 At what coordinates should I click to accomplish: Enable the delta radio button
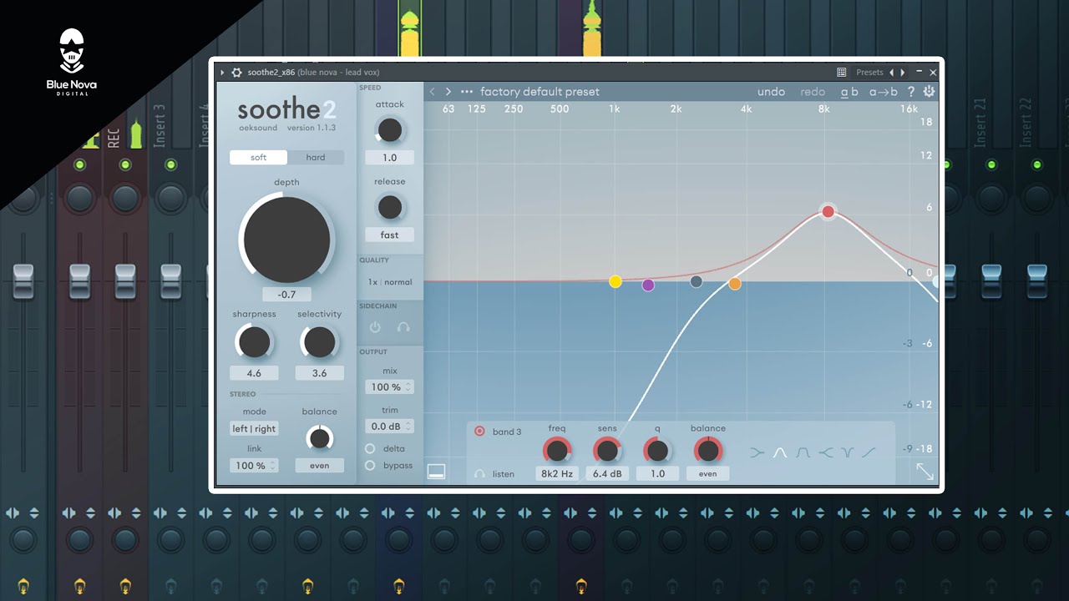tap(370, 448)
